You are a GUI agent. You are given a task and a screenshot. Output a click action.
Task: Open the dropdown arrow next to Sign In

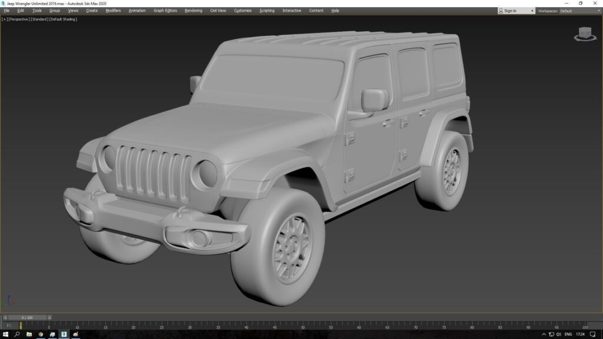pos(532,10)
